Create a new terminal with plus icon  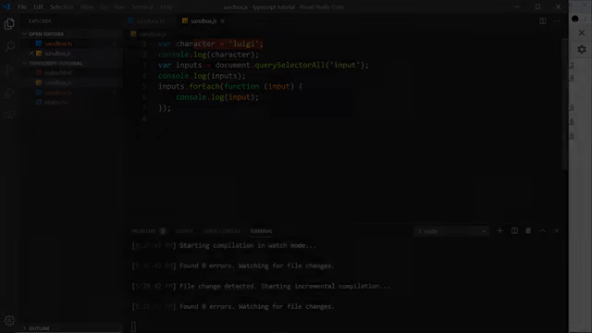[x=499, y=230]
